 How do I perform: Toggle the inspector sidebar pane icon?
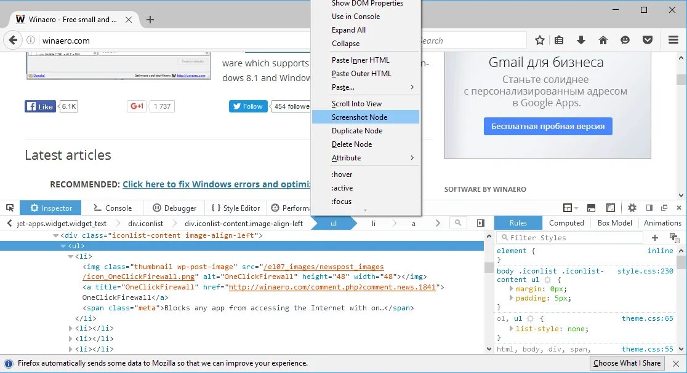(481, 223)
